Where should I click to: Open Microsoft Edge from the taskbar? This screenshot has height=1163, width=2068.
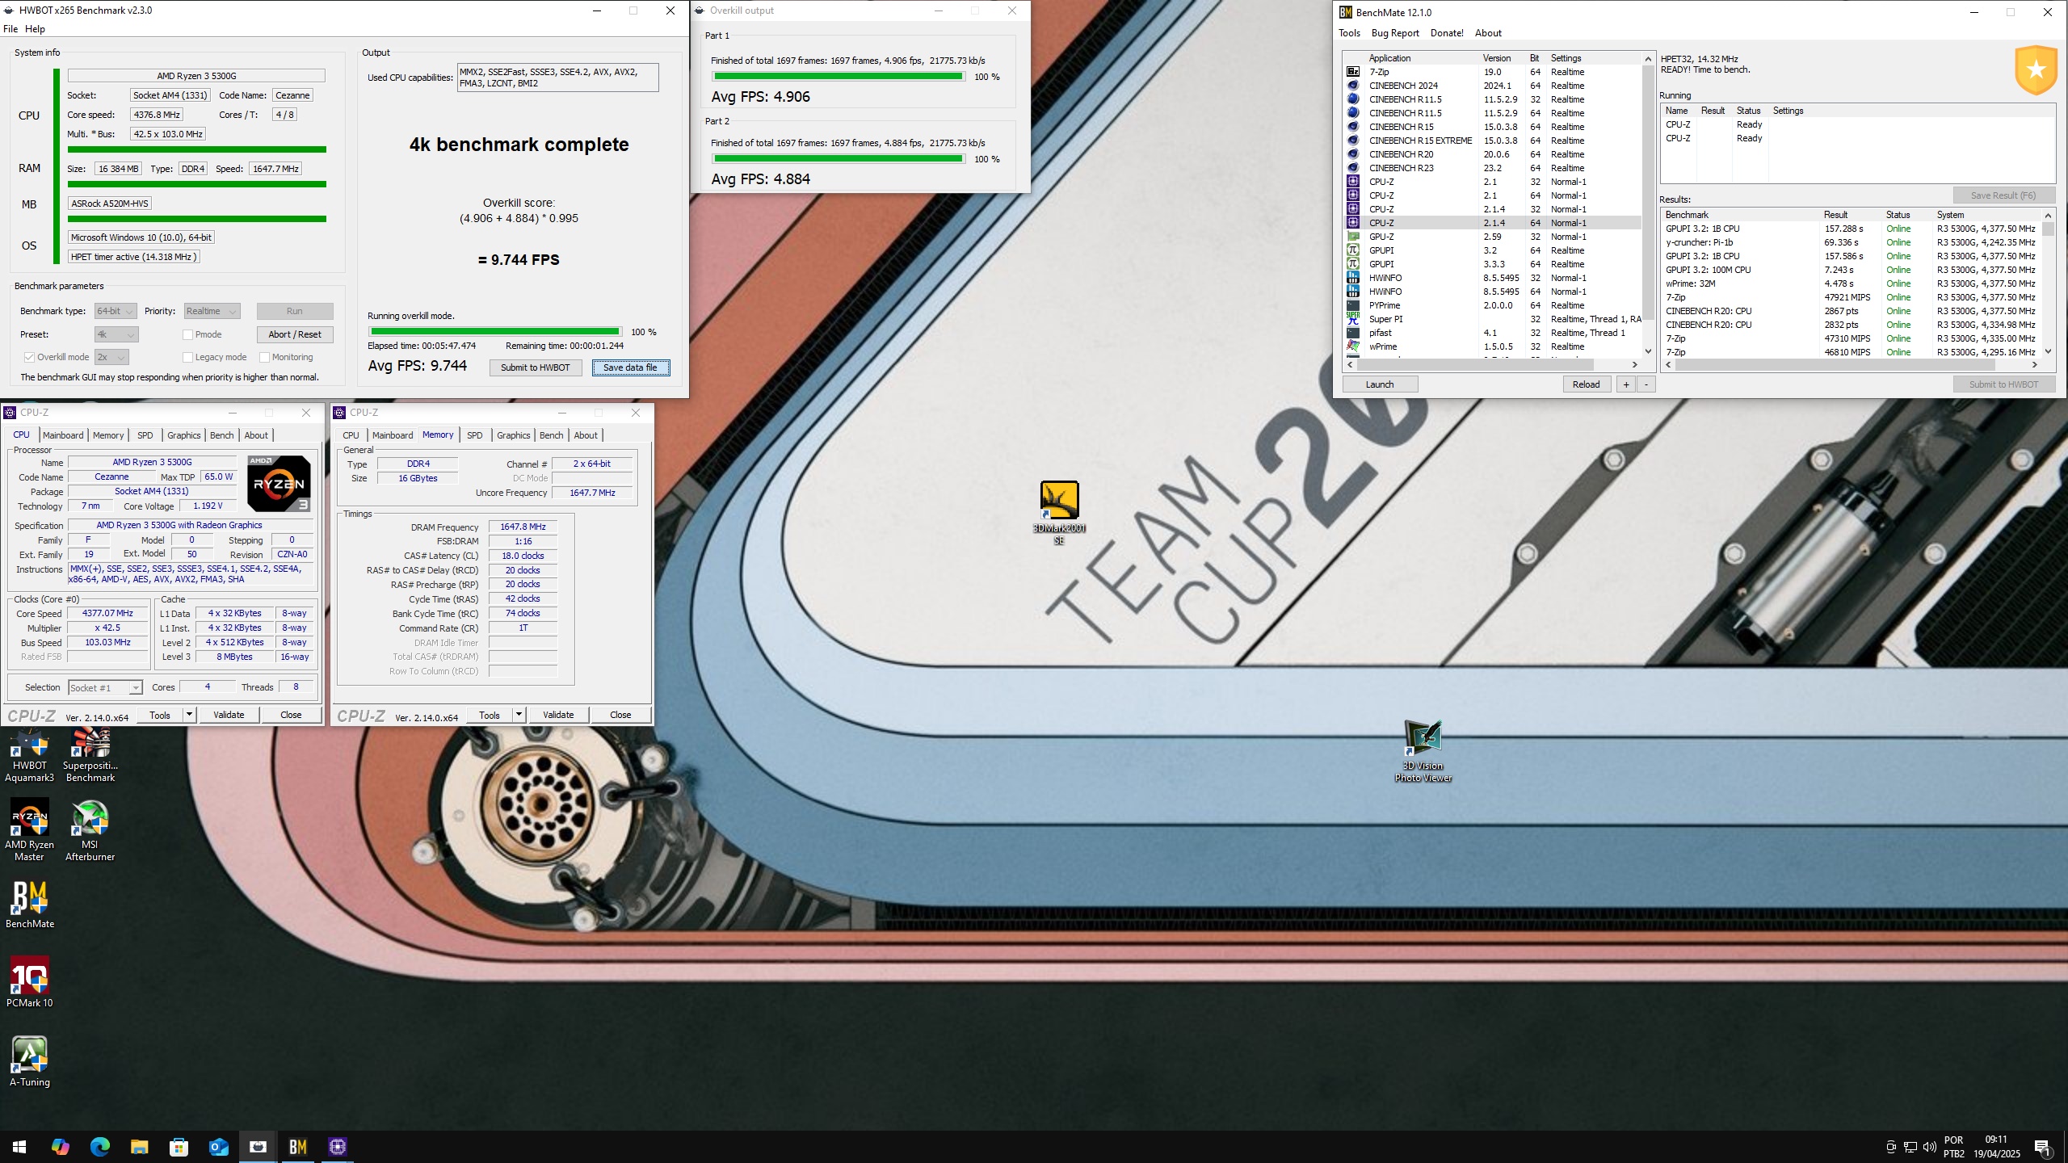[99, 1147]
